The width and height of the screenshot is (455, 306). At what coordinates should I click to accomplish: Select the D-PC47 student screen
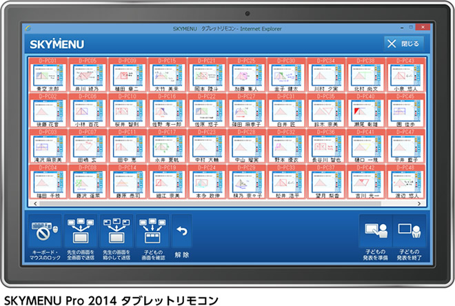(405, 146)
